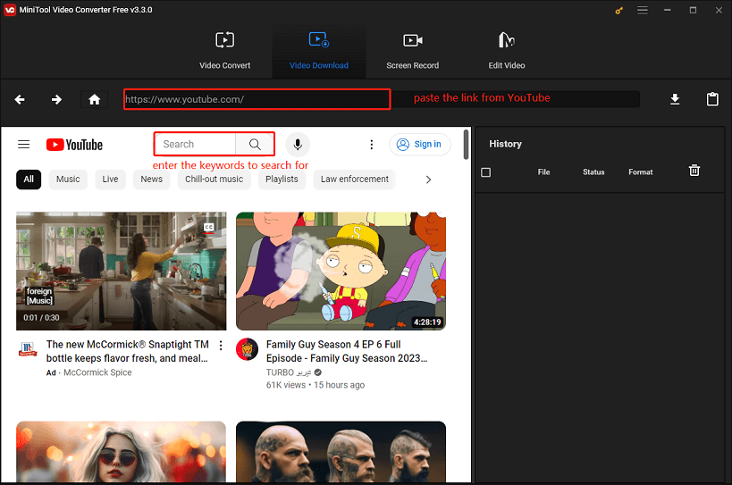
Task: Click the forward arrow navigation icon
Action: click(56, 99)
